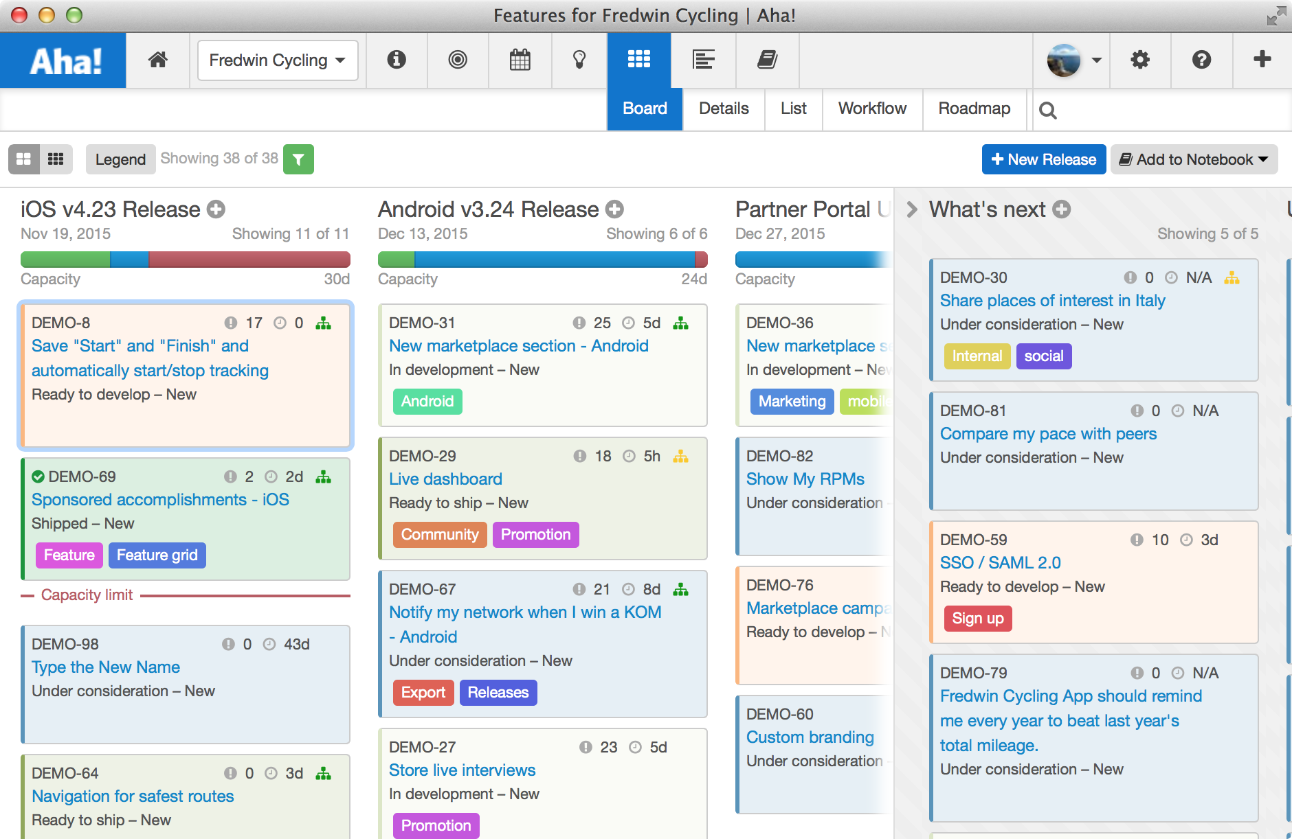Click the Android tag on DEMO-31
1292x839 pixels.
[427, 402]
